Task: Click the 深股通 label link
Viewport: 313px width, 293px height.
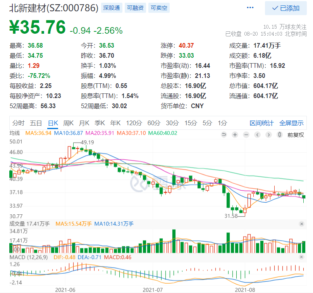Action: 111,7
